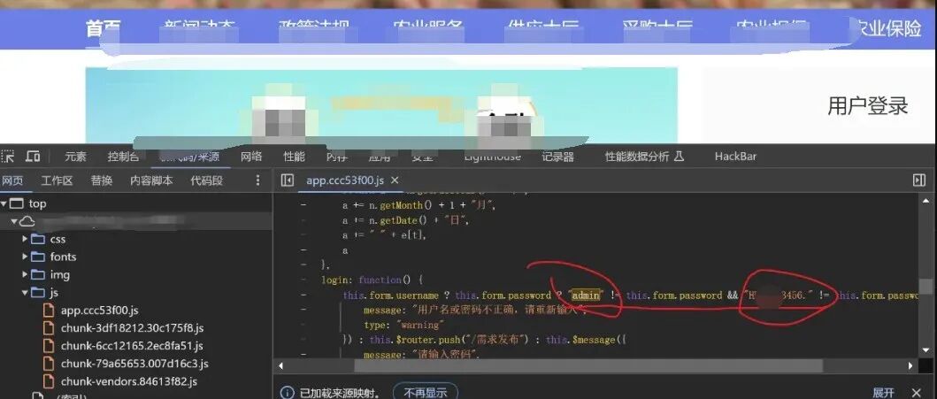Click the js folder icon

pos(38,293)
